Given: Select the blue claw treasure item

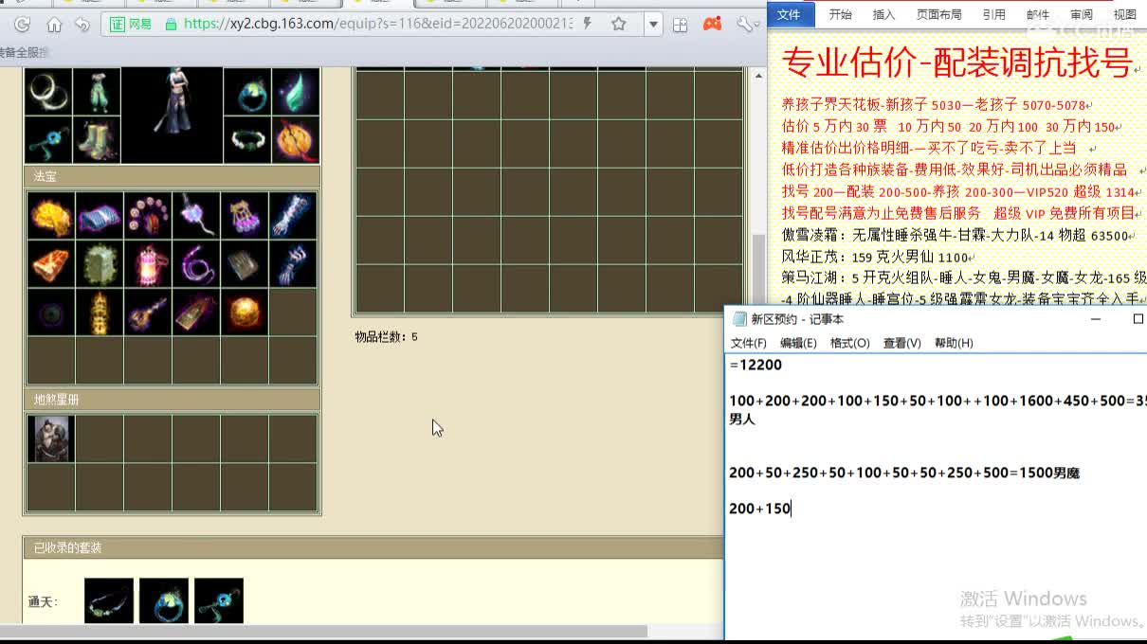Looking at the screenshot, I should coord(293,263).
